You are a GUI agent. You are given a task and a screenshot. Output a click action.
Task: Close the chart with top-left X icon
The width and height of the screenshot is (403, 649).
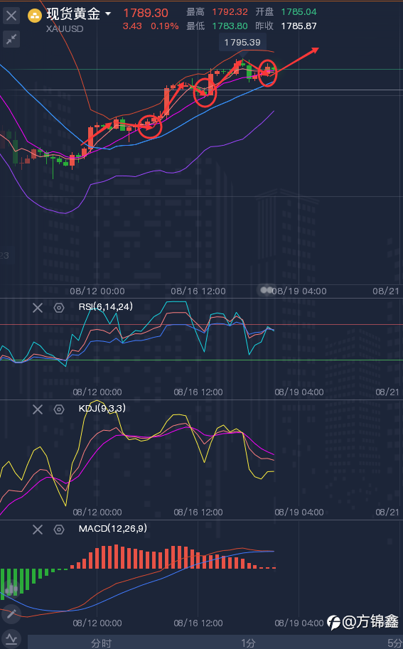pyautogui.click(x=11, y=16)
